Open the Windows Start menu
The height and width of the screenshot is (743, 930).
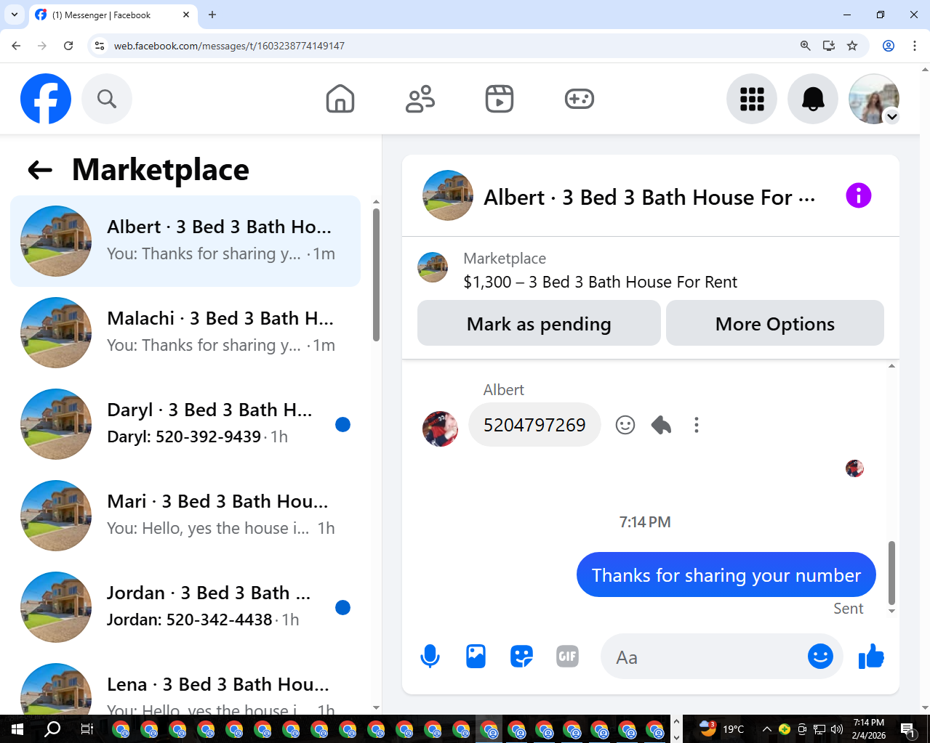tap(17, 729)
